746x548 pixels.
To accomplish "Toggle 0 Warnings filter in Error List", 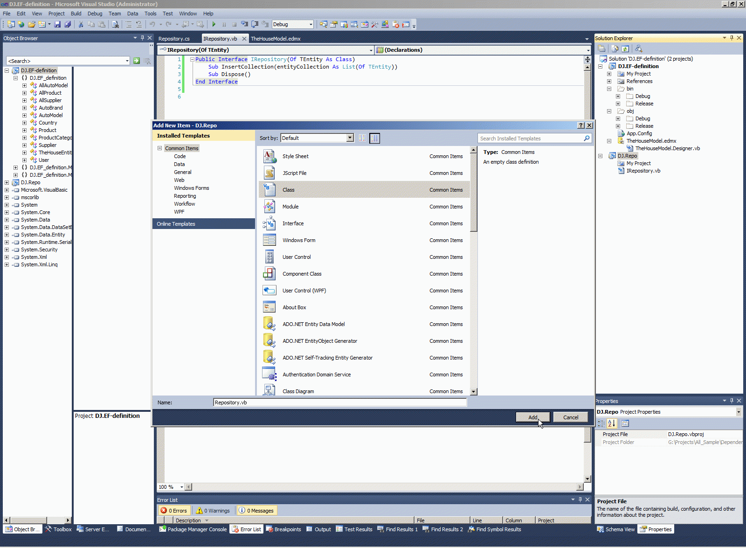I will (213, 511).
